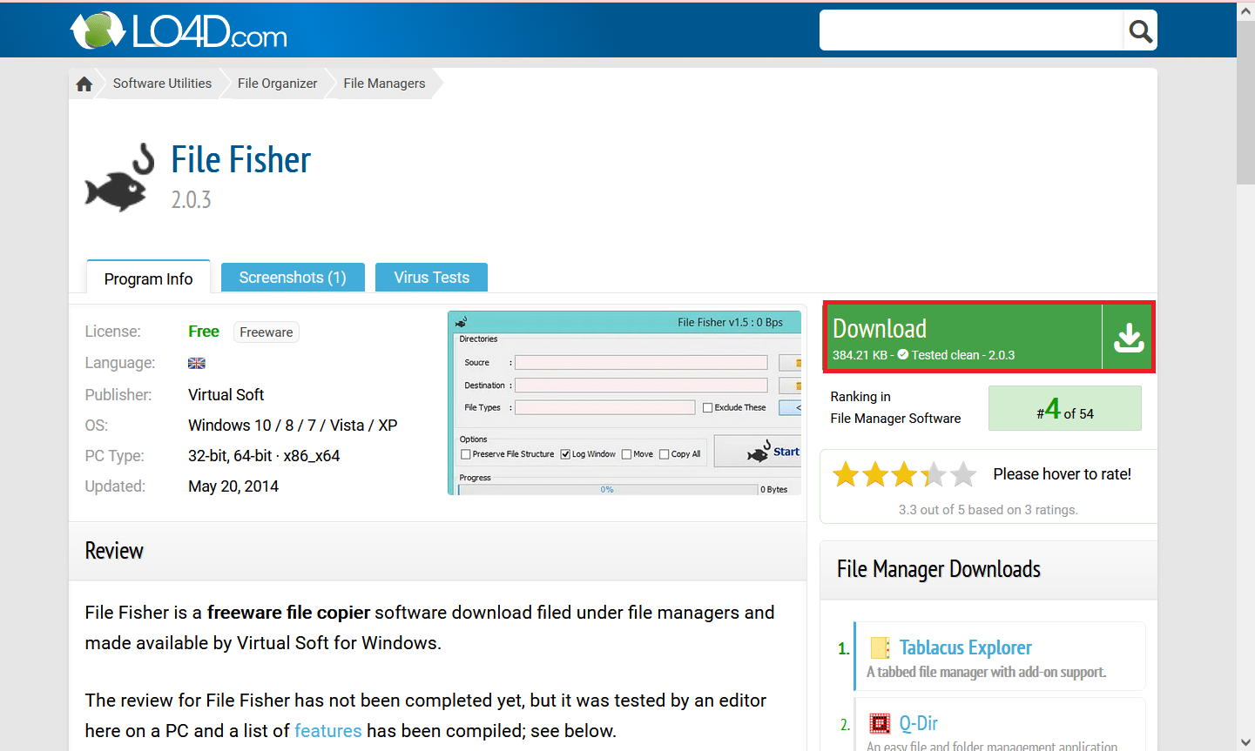Select the Program Info tab
The height and width of the screenshot is (751, 1255).
pyautogui.click(x=148, y=278)
